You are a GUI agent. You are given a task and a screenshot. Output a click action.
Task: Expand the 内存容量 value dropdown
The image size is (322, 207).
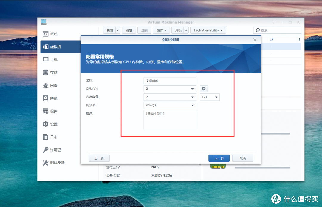pyautogui.click(x=192, y=97)
